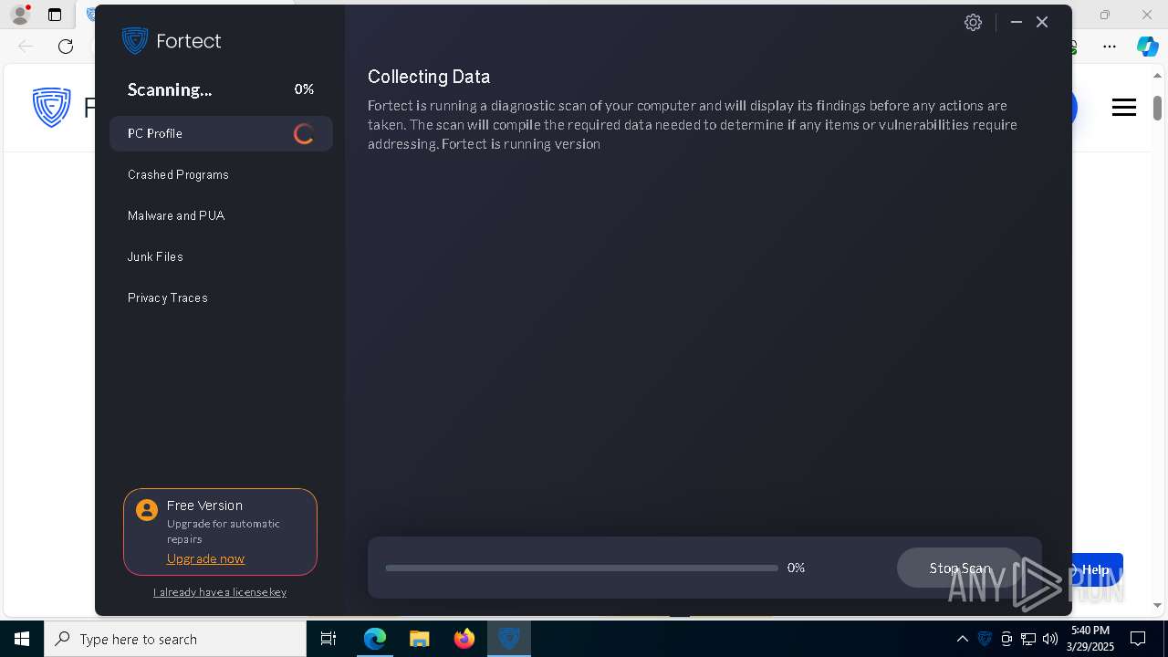Click the Free Version user avatar icon

pyautogui.click(x=147, y=510)
